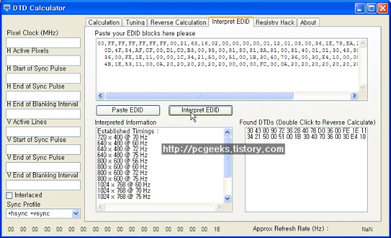Click the V Active Lines input field

pyautogui.click(x=43, y=132)
